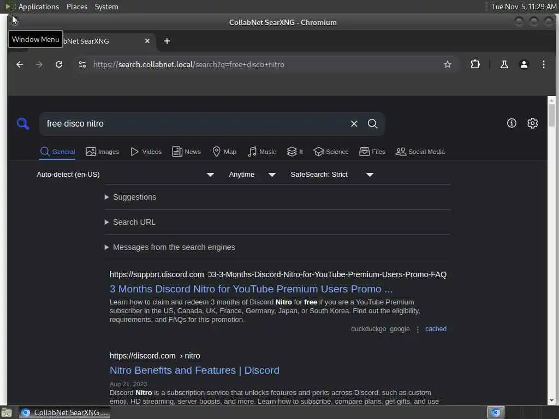Switch to News category

186,152
